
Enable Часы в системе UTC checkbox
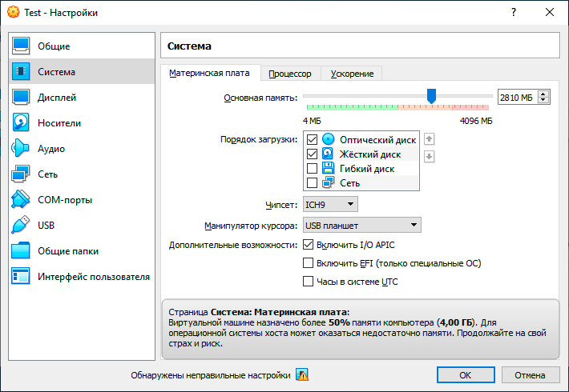308,281
